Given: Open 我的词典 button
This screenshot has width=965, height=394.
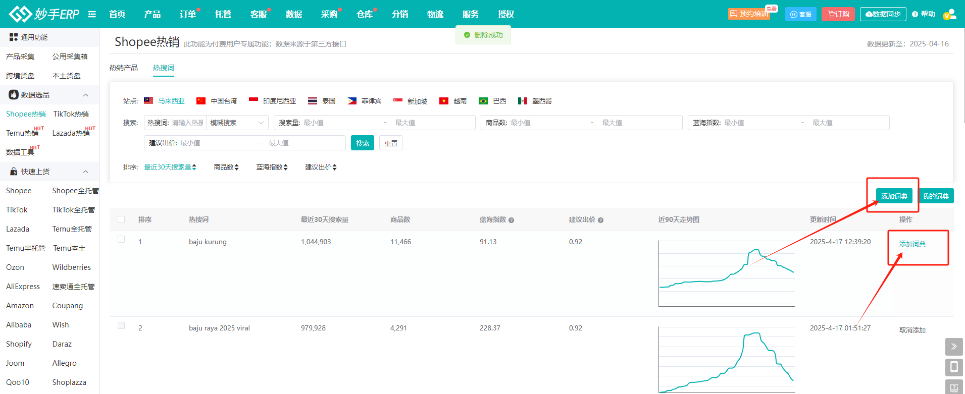Looking at the screenshot, I should click(935, 196).
